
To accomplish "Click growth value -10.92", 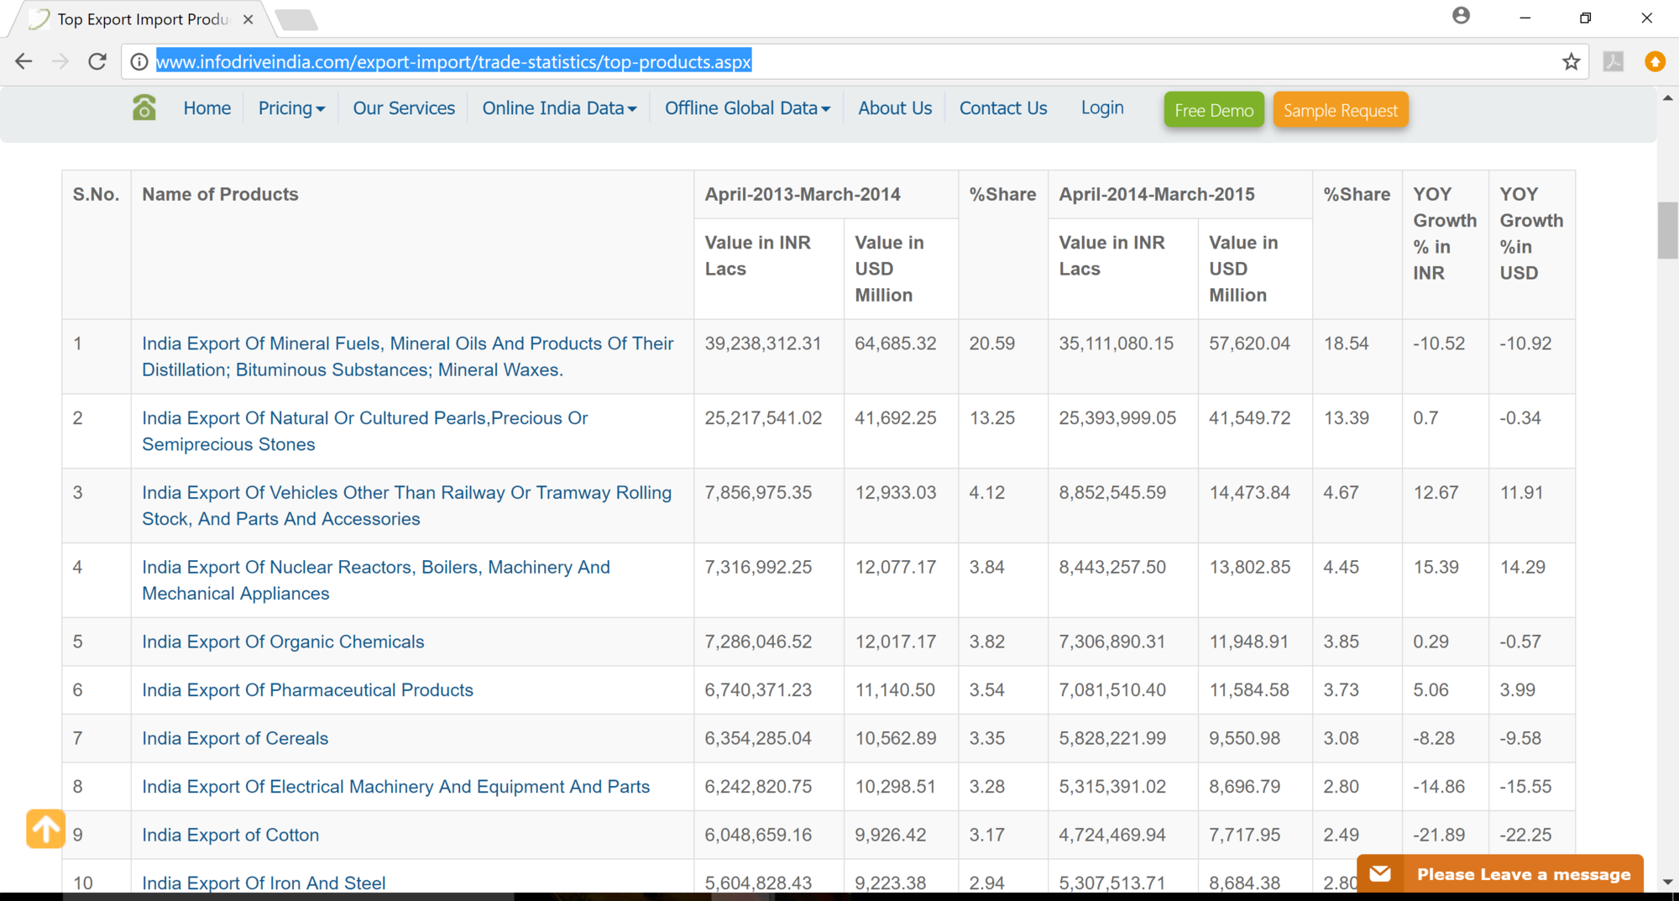I will coord(1525,343).
